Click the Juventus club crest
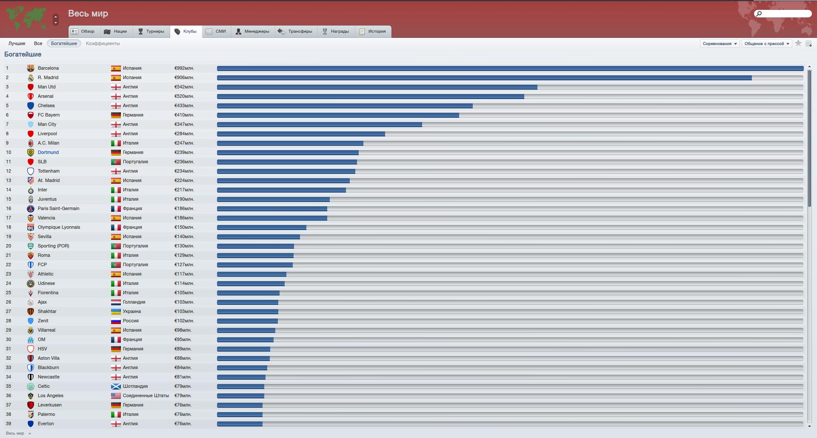The height and width of the screenshot is (438, 817). click(x=31, y=199)
